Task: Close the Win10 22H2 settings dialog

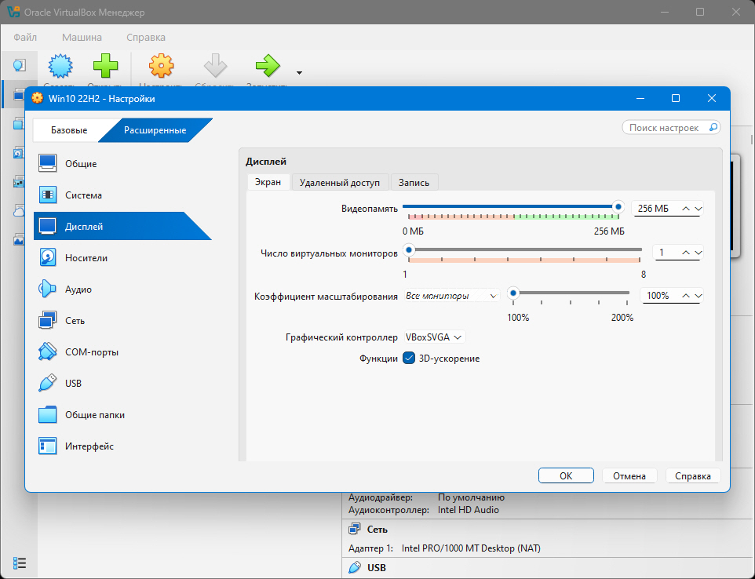Action: 712,98
